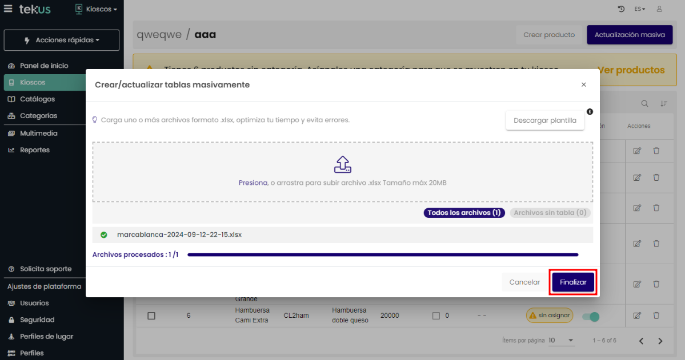The width and height of the screenshot is (685, 360).
Task: Select the Todos los archivos (1) tab
Action: click(x=464, y=213)
